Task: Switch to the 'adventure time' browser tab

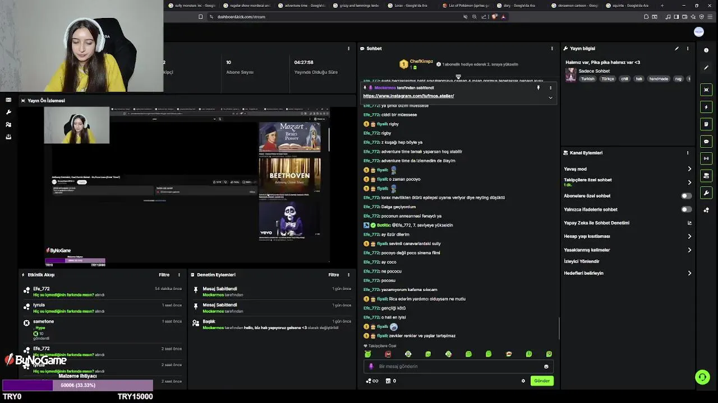Action: point(301,6)
